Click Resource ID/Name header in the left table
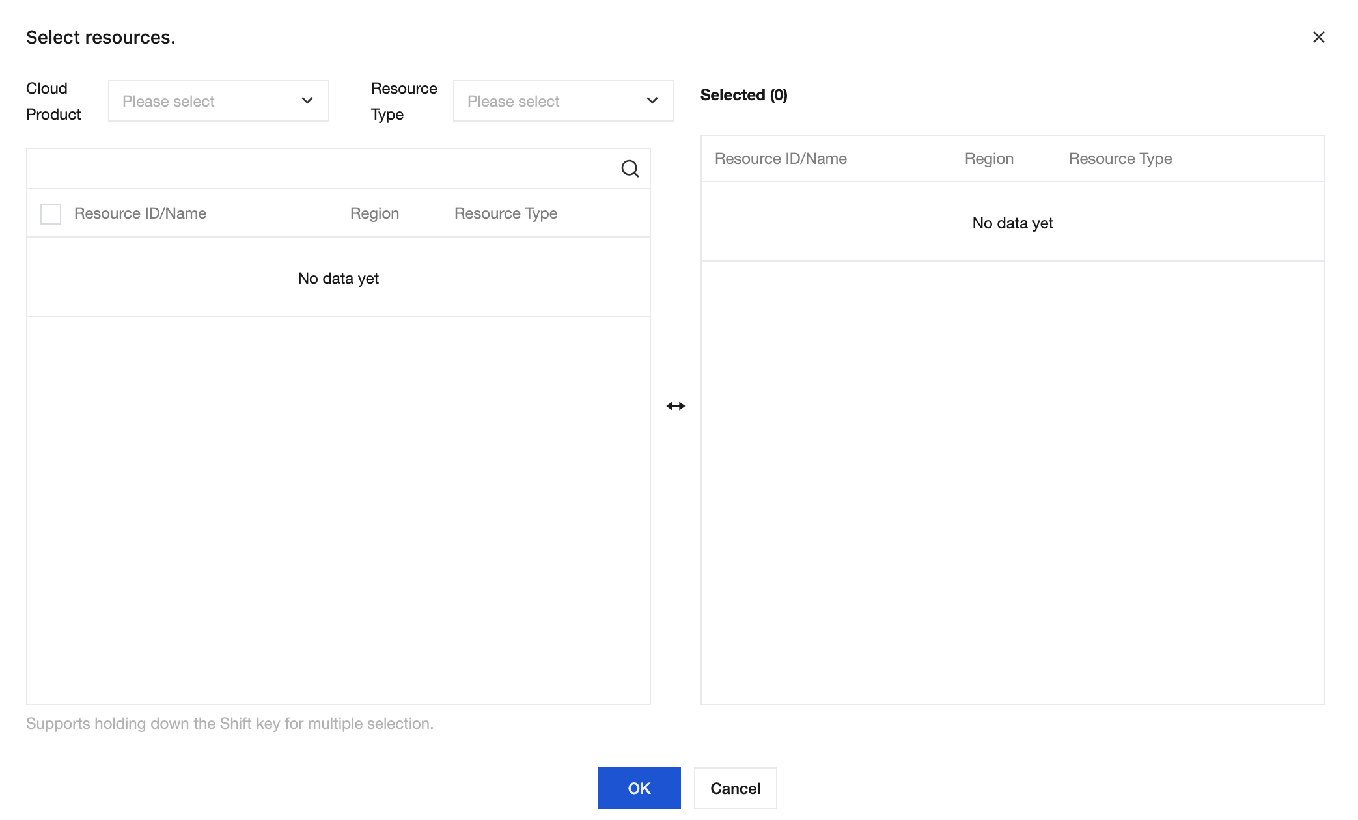The height and width of the screenshot is (820, 1358). [140, 213]
